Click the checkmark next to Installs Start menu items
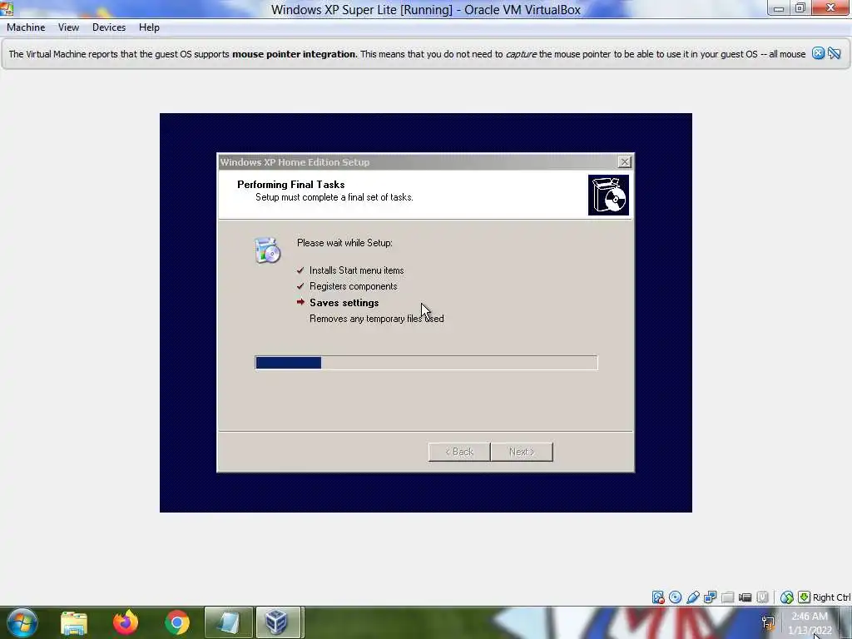 (300, 270)
